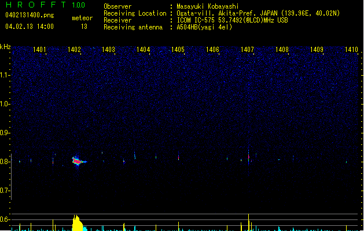Image resolution: width=364 pixels, height=231 pixels.
Task: Click the 1403 time axis label
Action: coord(108,50)
